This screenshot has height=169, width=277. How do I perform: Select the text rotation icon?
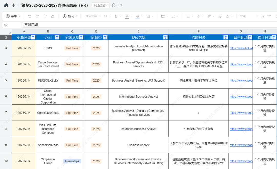209,16
